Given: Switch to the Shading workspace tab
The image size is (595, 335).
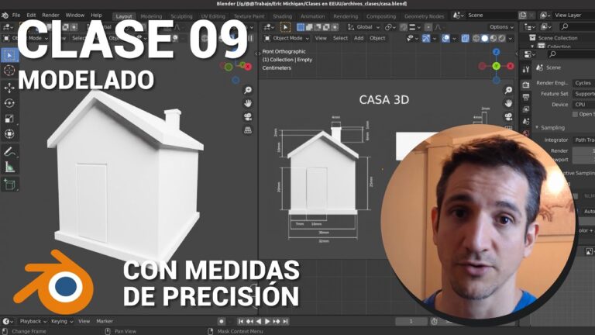Looking at the screenshot, I should [283, 16].
